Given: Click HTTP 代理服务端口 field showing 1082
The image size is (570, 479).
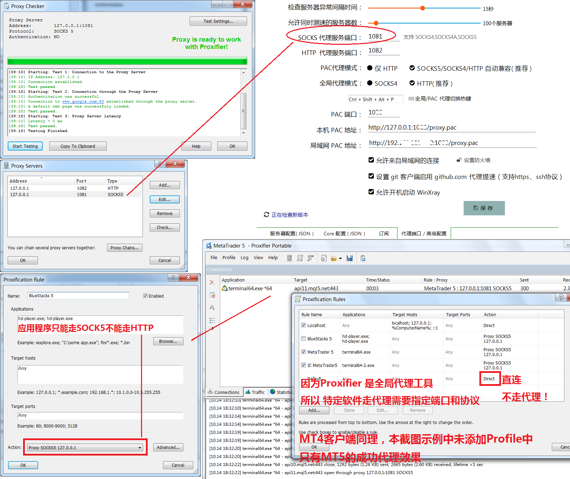Looking at the screenshot, I should (x=384, y=50).
